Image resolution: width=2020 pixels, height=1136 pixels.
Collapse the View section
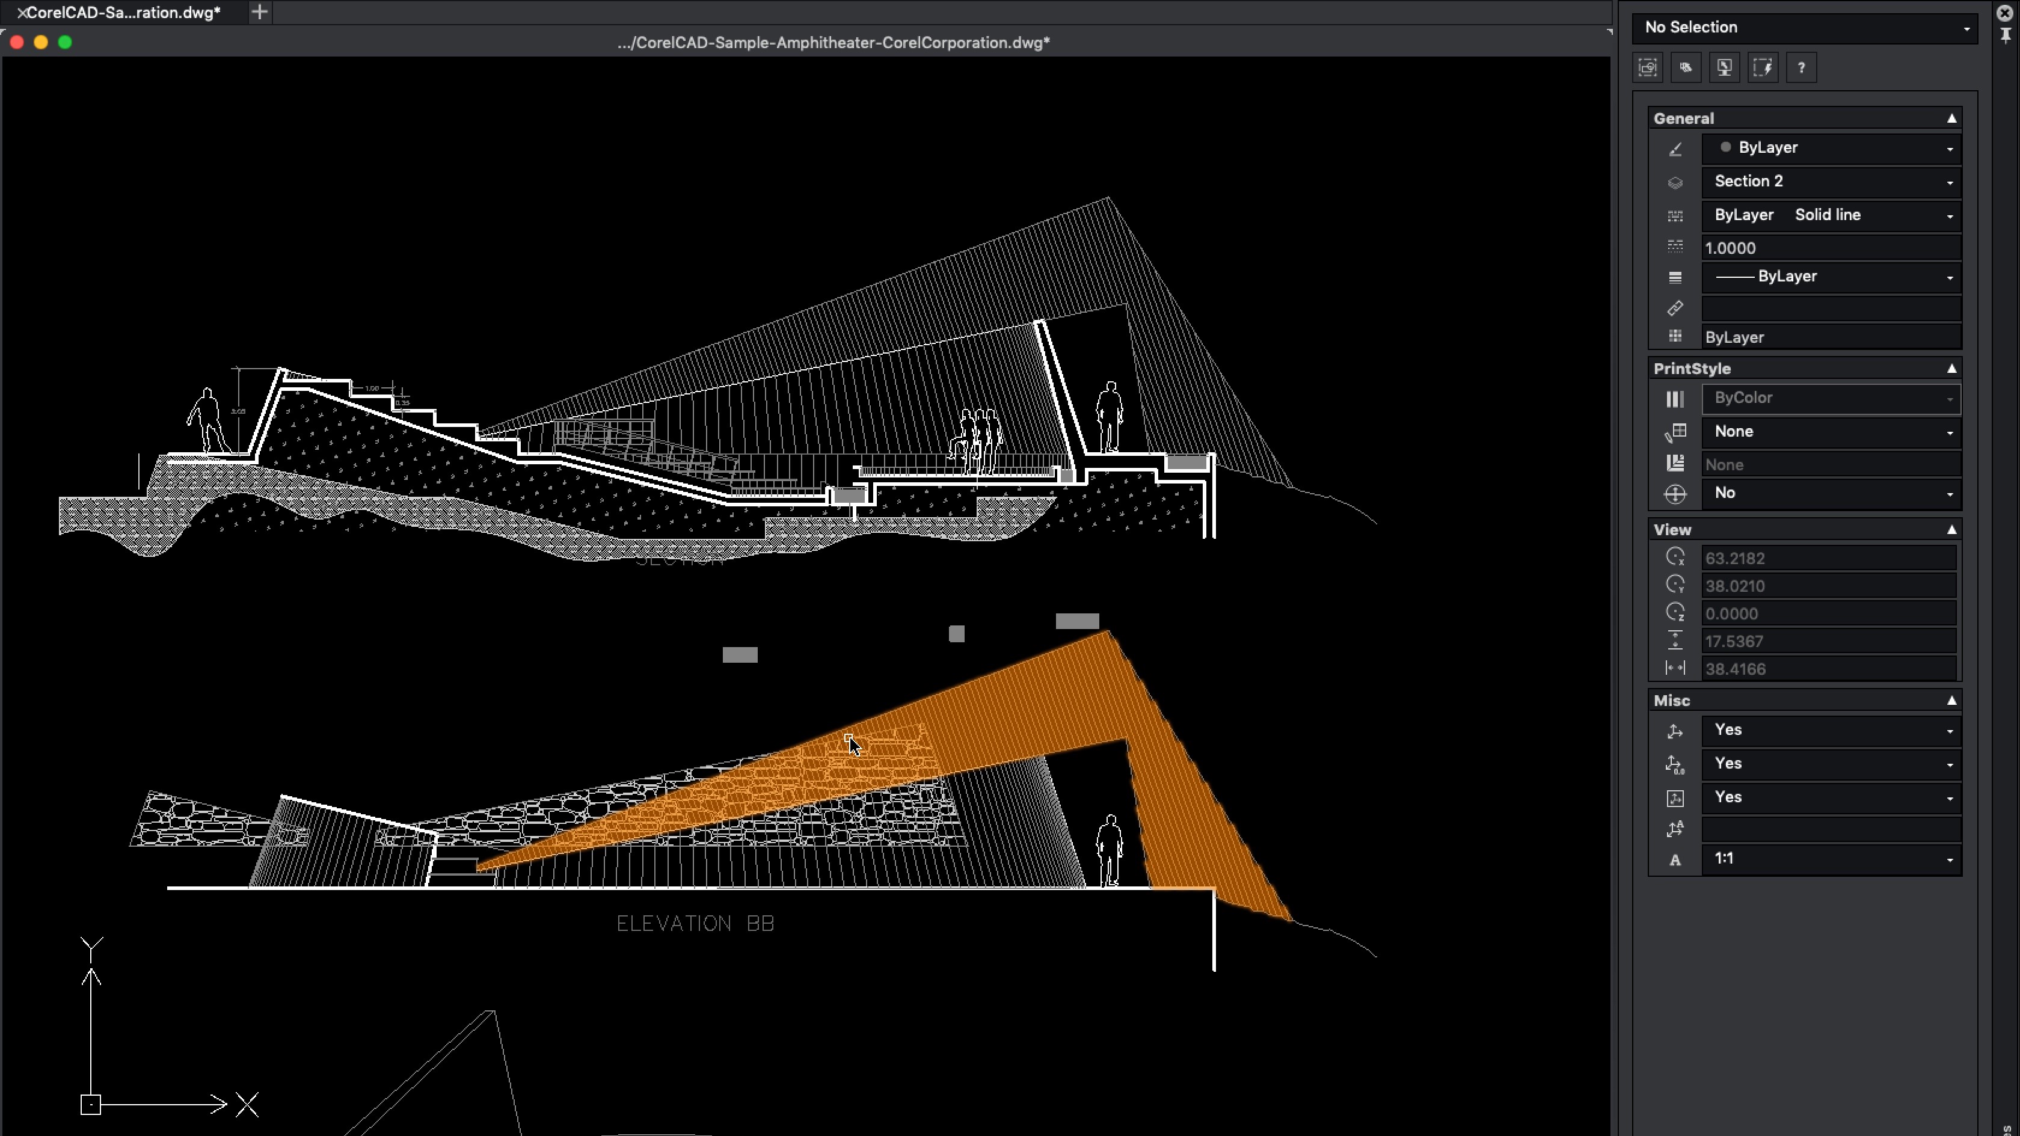[1951, 530]
